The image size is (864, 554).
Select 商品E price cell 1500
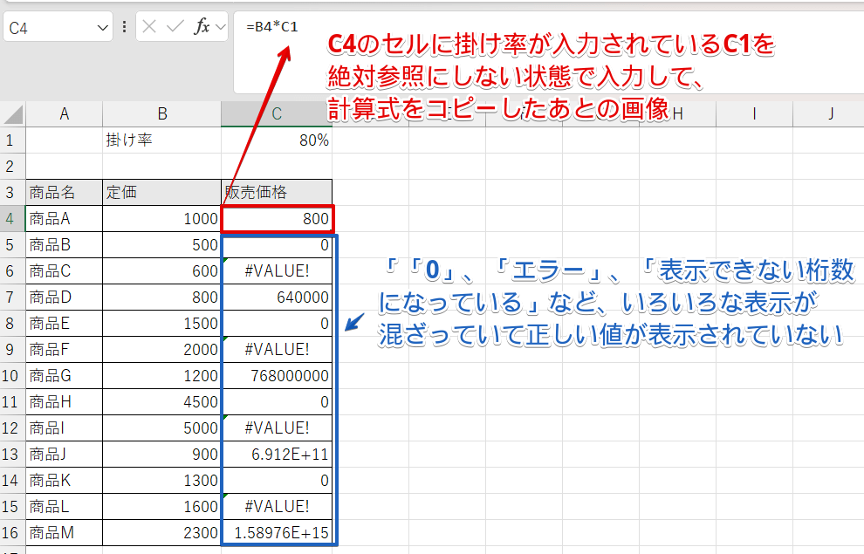click(162, 324)
